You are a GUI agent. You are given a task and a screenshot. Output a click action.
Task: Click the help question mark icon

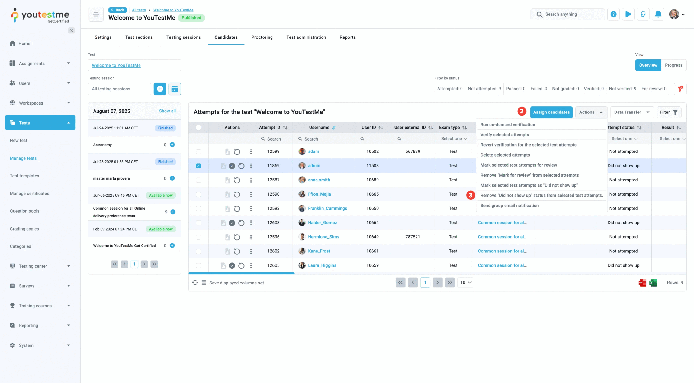[613, 14]
